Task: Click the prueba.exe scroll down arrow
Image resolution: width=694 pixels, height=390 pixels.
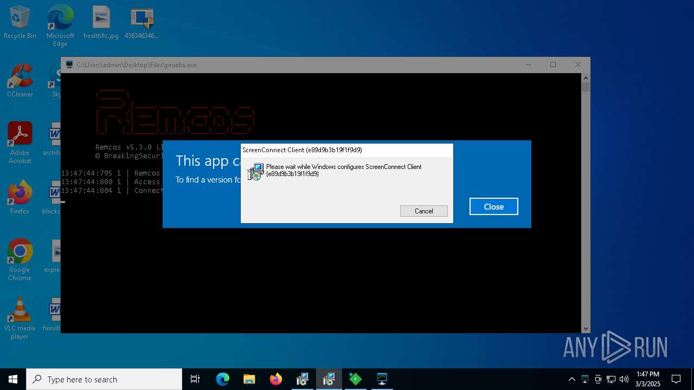Action: click(x=586, y=328)
